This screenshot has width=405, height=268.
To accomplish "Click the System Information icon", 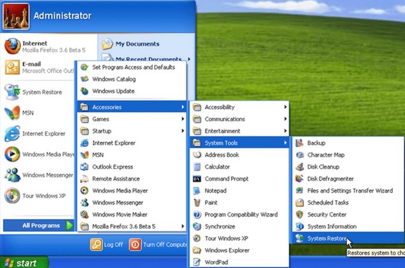I will (299, 226).
